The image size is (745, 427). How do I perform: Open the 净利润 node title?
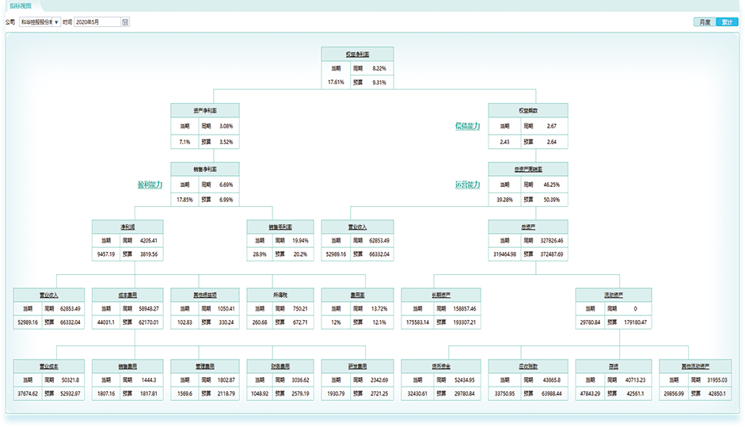coord(127,227)
